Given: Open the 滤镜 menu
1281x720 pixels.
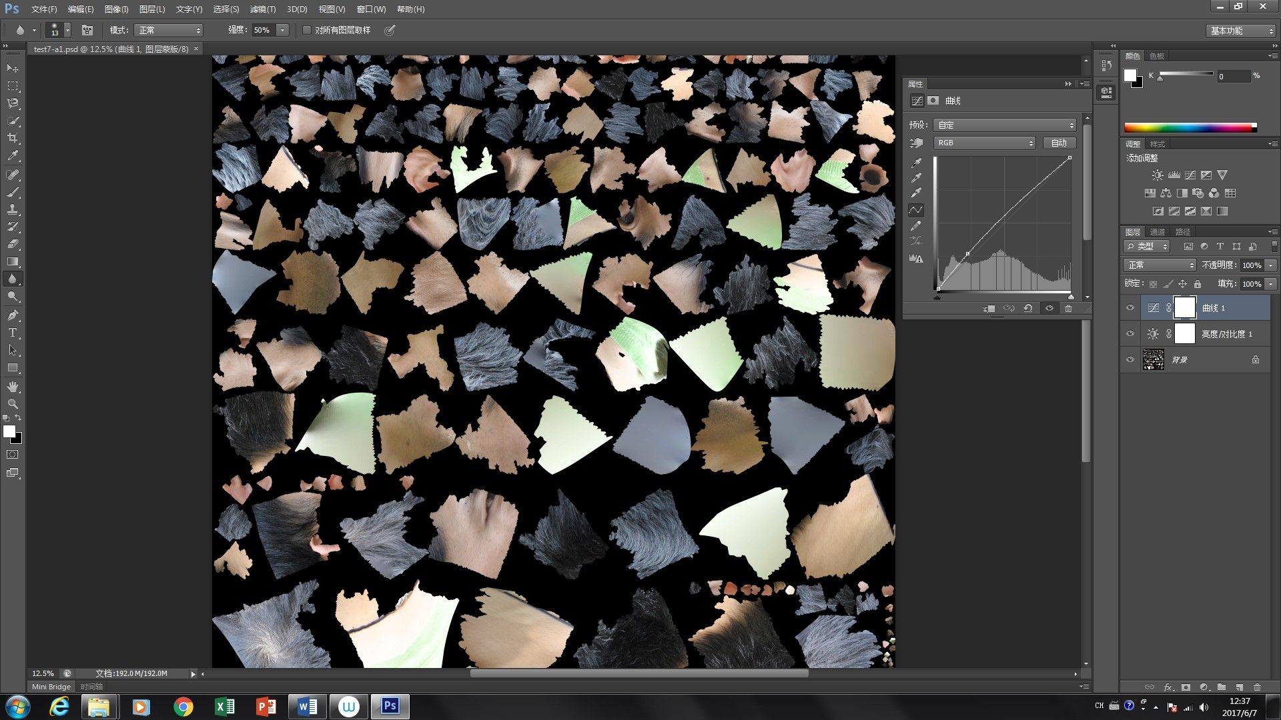Looking at the screenshot, I should (x=262, y=9).
